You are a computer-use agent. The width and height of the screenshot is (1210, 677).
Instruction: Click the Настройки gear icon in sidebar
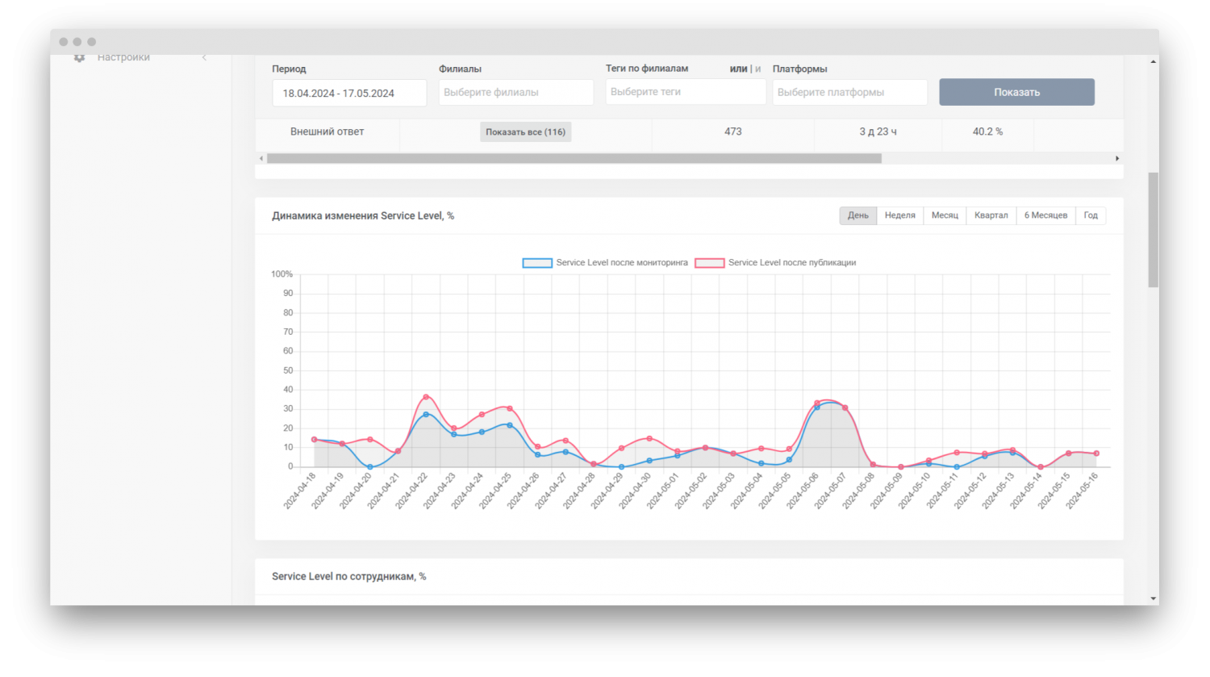79,58
